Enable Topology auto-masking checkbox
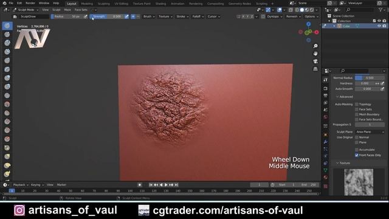This screenshot has height=219, width=389. tap(357, 104)
